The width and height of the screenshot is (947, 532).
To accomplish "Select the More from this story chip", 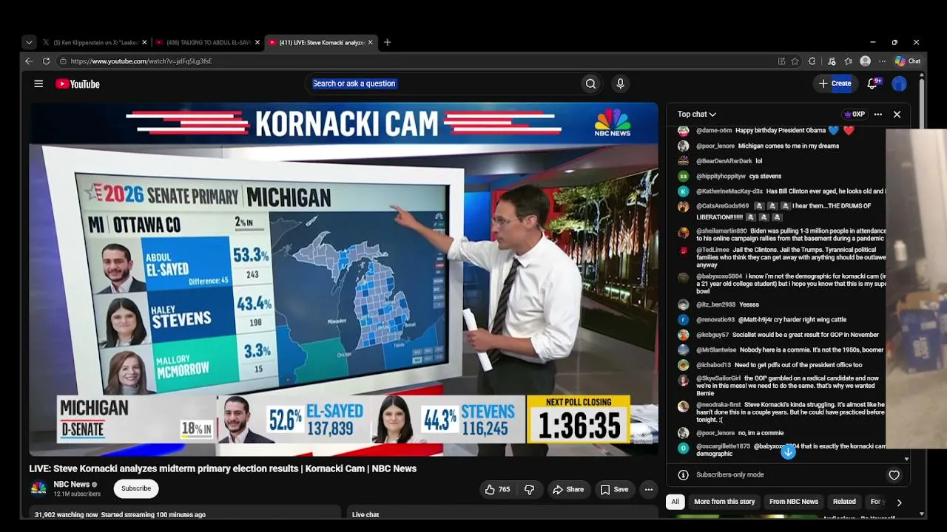I will (x=724, y=502).
